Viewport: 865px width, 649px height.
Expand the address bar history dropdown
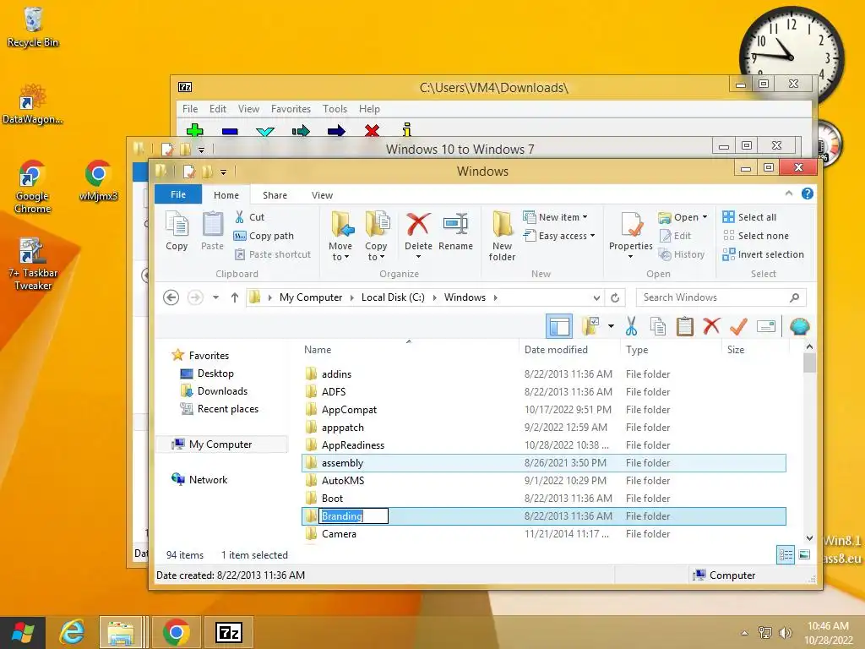click(x=596, y=298)
